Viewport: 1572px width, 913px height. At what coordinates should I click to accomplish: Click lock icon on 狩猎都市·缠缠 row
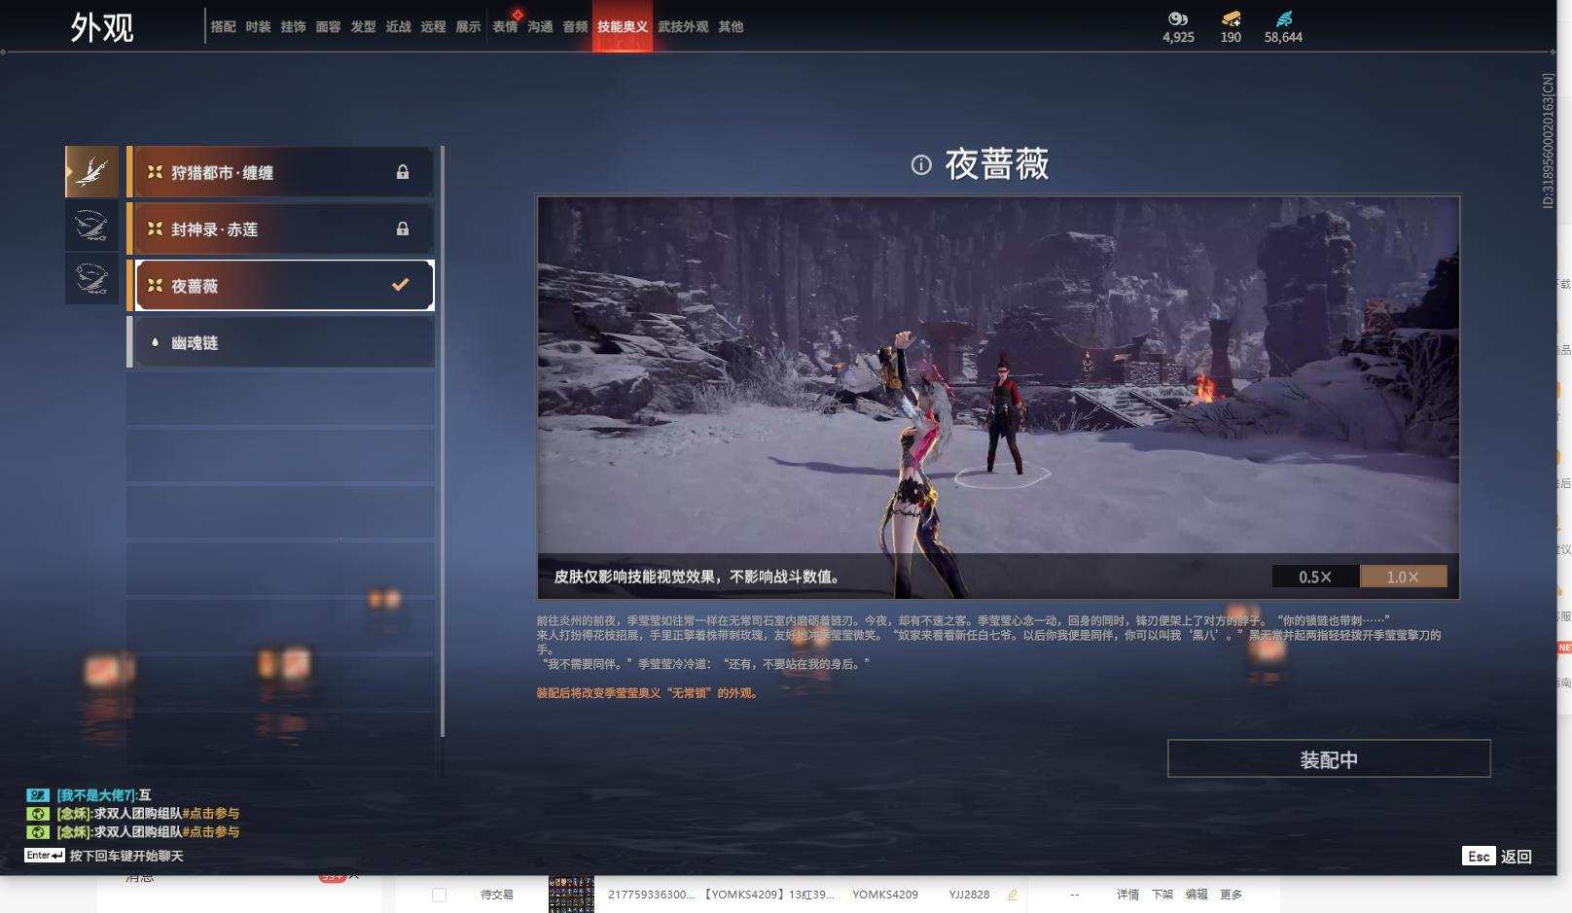tap(403, 172)
